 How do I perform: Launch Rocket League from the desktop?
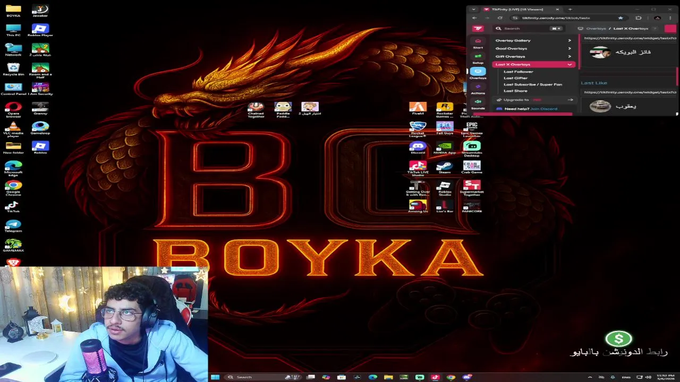click(x=418, y=129)
